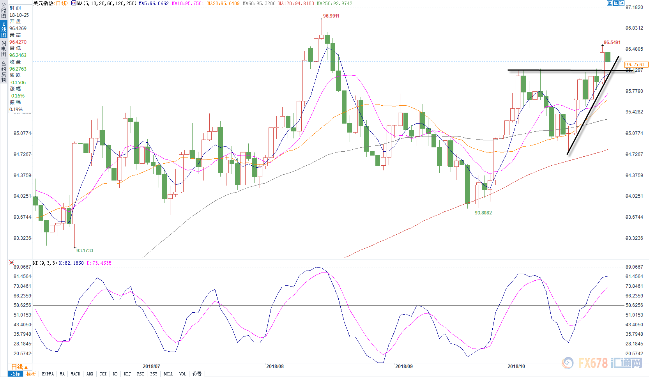Click the 93.1733 low price label

85,251
